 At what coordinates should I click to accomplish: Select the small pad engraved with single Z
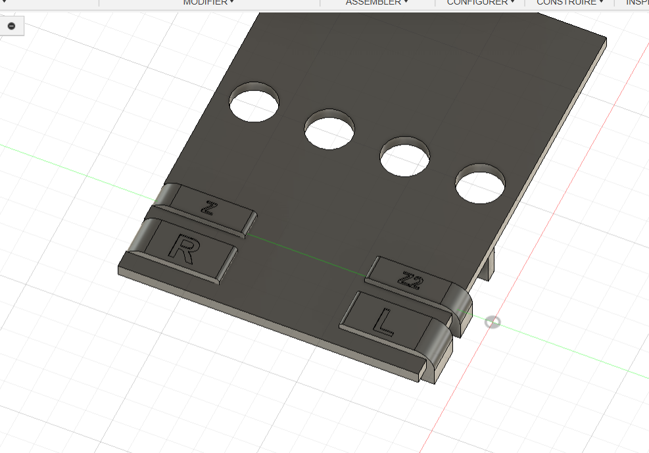[x=206, y=209]
